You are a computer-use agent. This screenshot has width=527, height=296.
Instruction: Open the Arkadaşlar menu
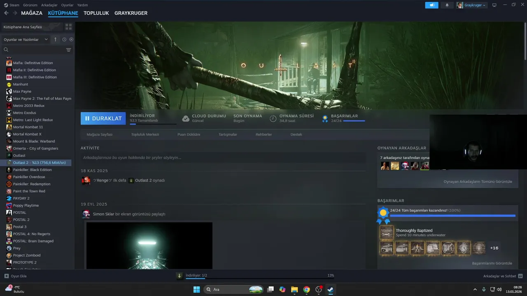click(x=49, y=5)
